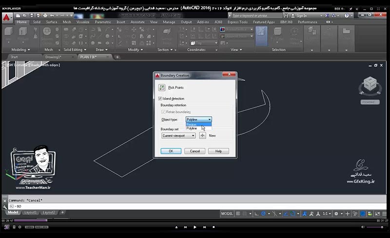Viewport: 390px width, 238px height.
Task: Click the Next track button in KMPlayer
Action: [x=204, y=227]
